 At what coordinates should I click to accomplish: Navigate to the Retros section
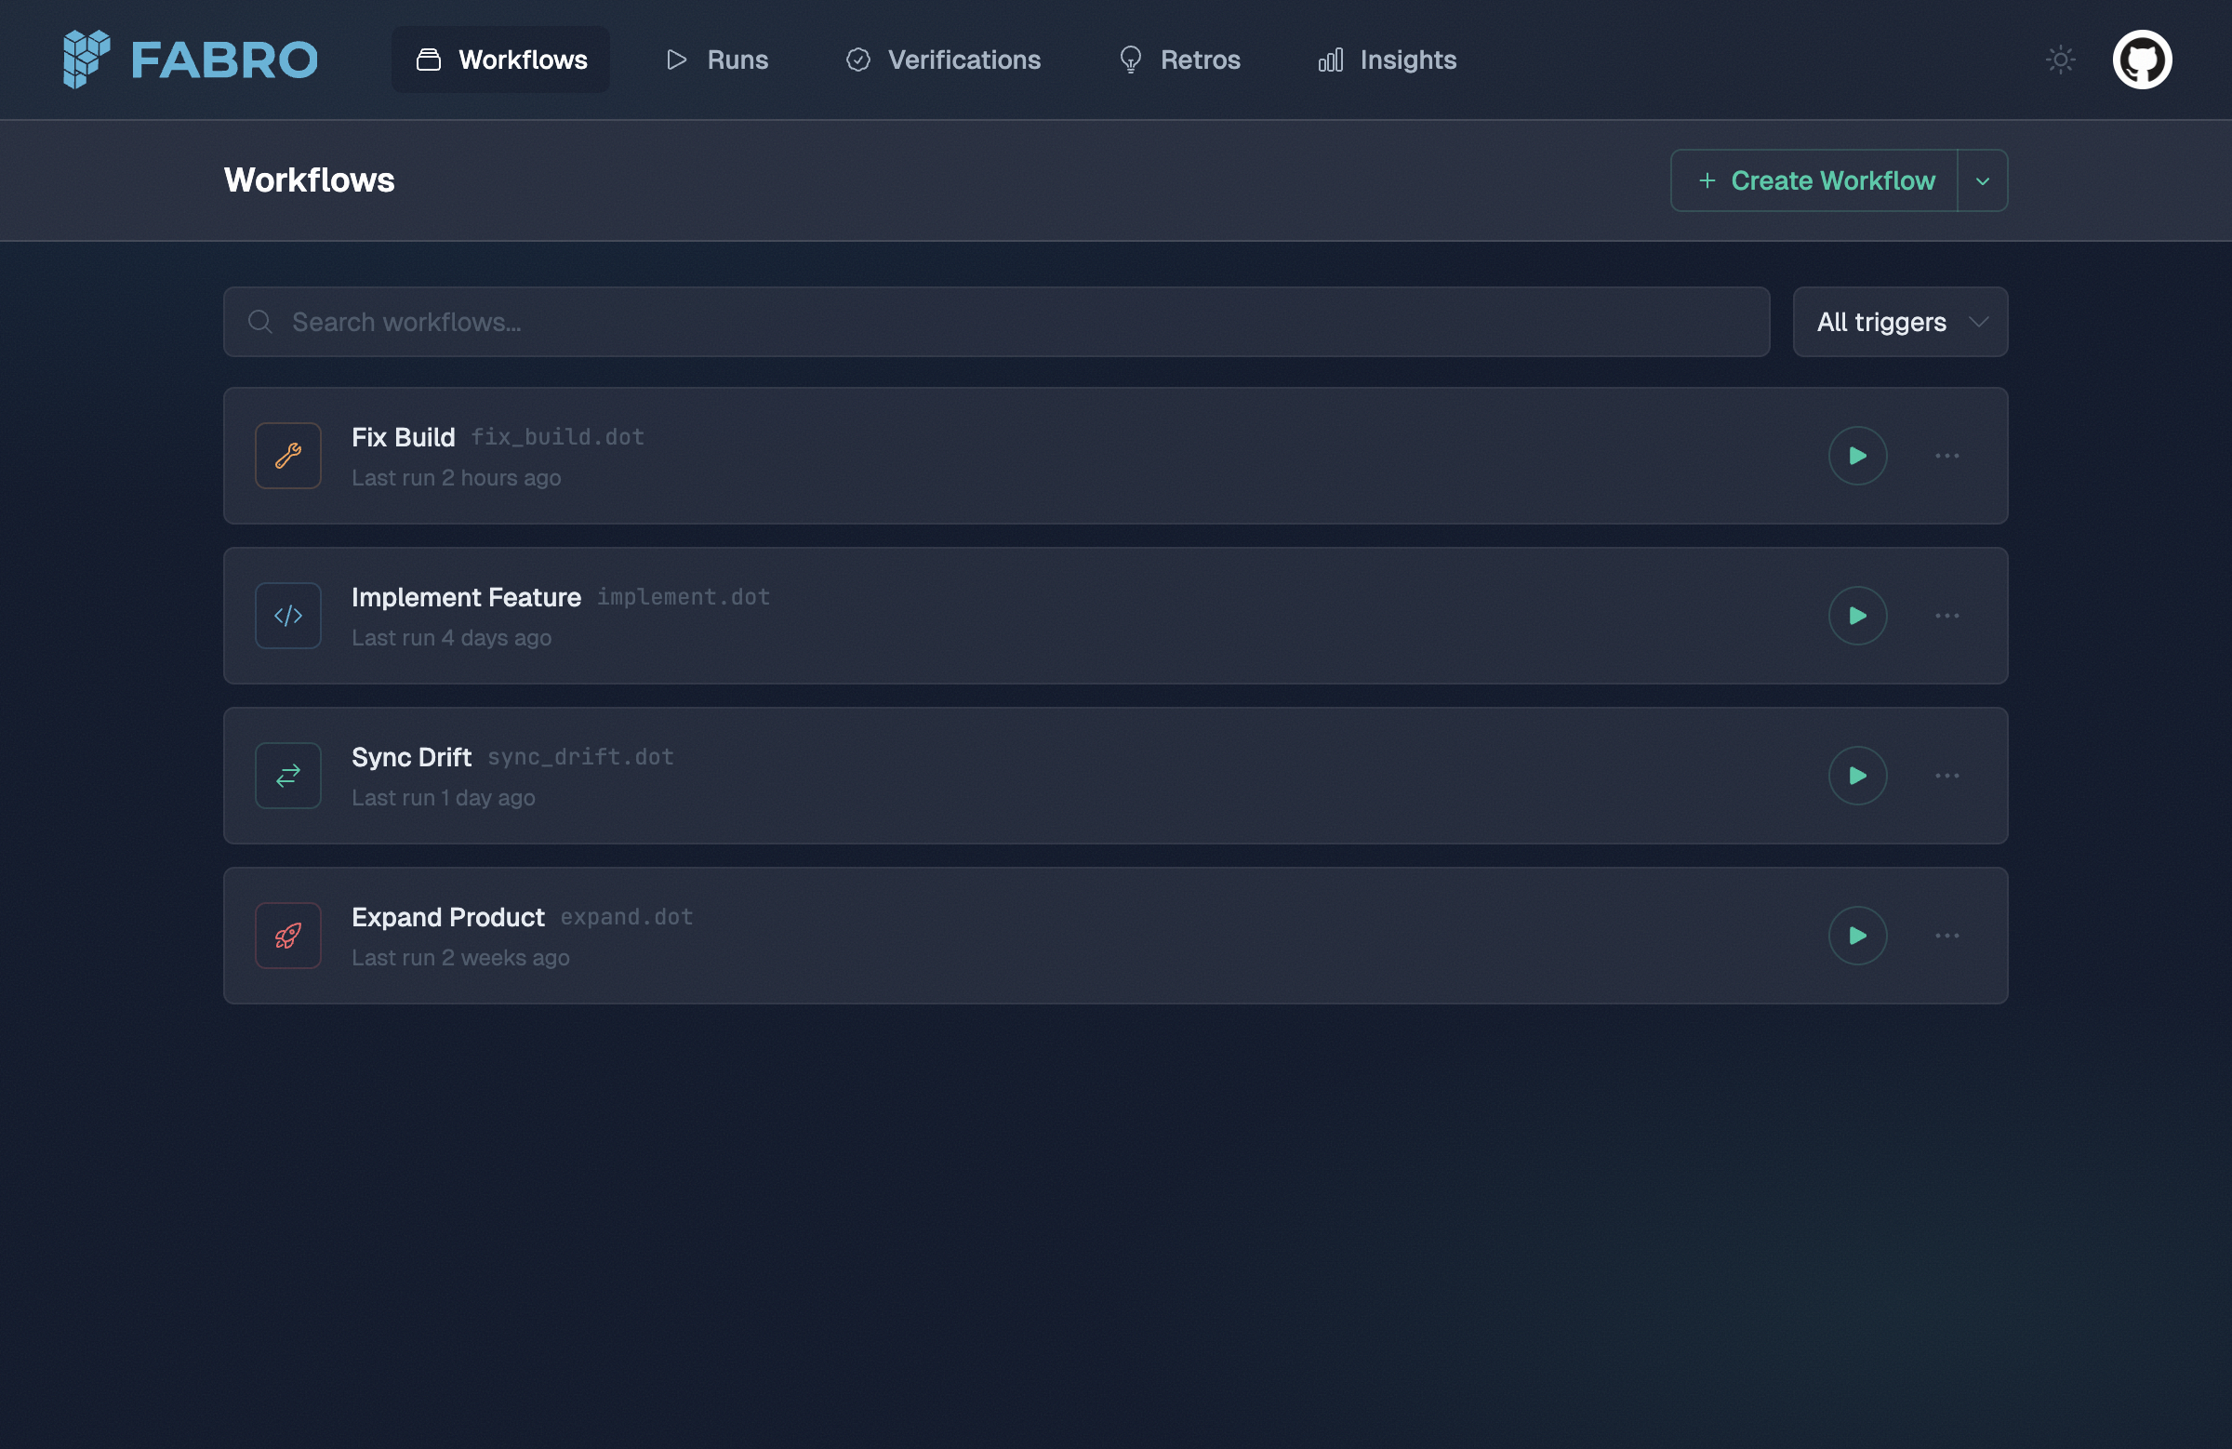1179,60
